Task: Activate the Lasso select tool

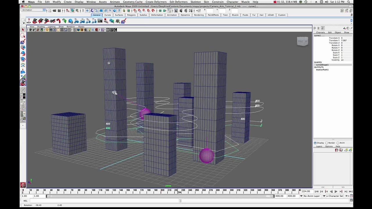Action: point(23,36)
